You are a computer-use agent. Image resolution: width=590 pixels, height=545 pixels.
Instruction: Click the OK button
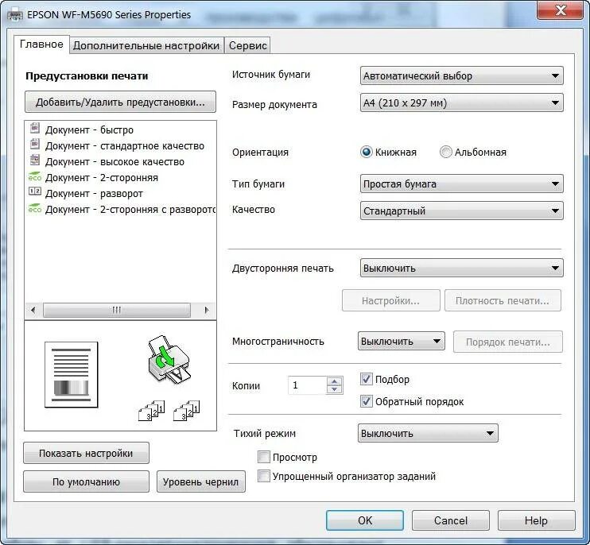coord(365,520)
